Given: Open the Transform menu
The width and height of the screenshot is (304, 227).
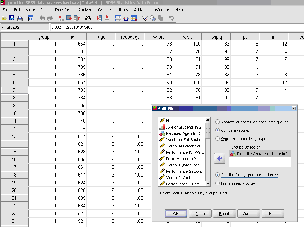Looking at the screenshot, I should (63, 10).
